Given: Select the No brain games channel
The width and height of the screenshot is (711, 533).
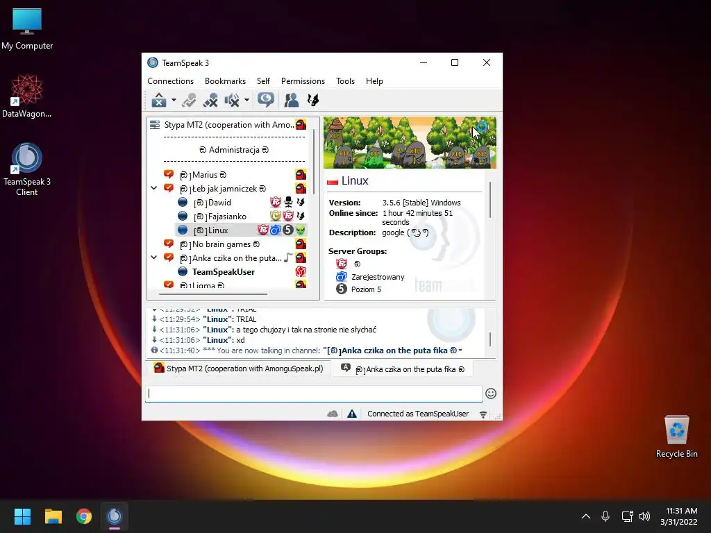Looking at the screenshot, I should [x=234, y=244].
